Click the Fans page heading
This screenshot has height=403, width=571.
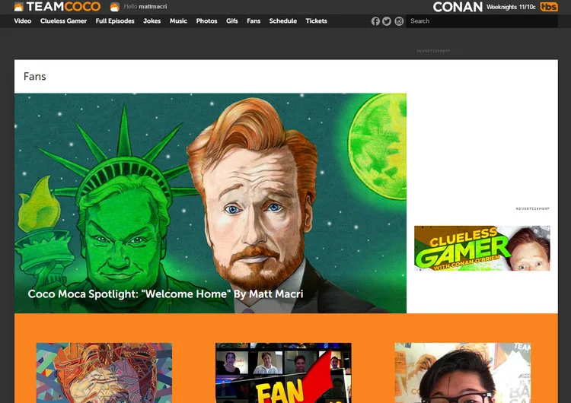coord(34,76)
